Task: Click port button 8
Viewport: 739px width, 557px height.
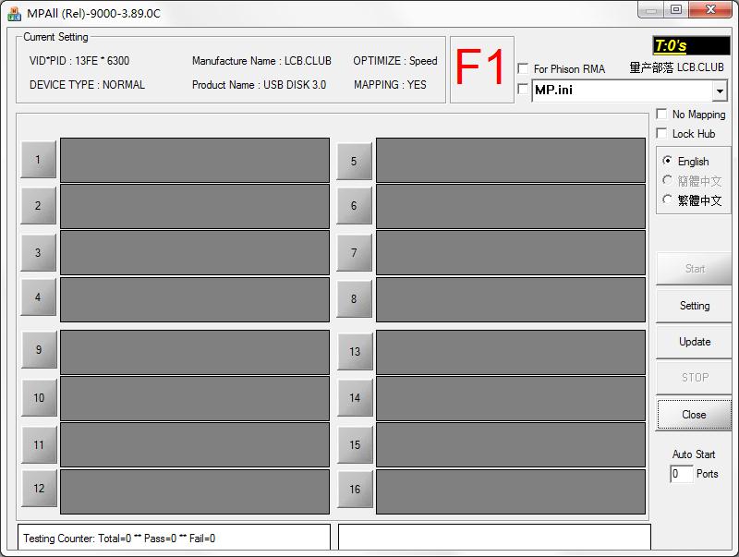Action: pyautogui.click(x=355, y=298)
